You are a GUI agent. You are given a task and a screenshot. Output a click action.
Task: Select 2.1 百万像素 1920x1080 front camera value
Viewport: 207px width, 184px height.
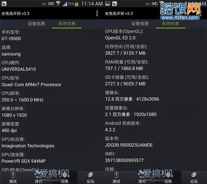[131, 114]
